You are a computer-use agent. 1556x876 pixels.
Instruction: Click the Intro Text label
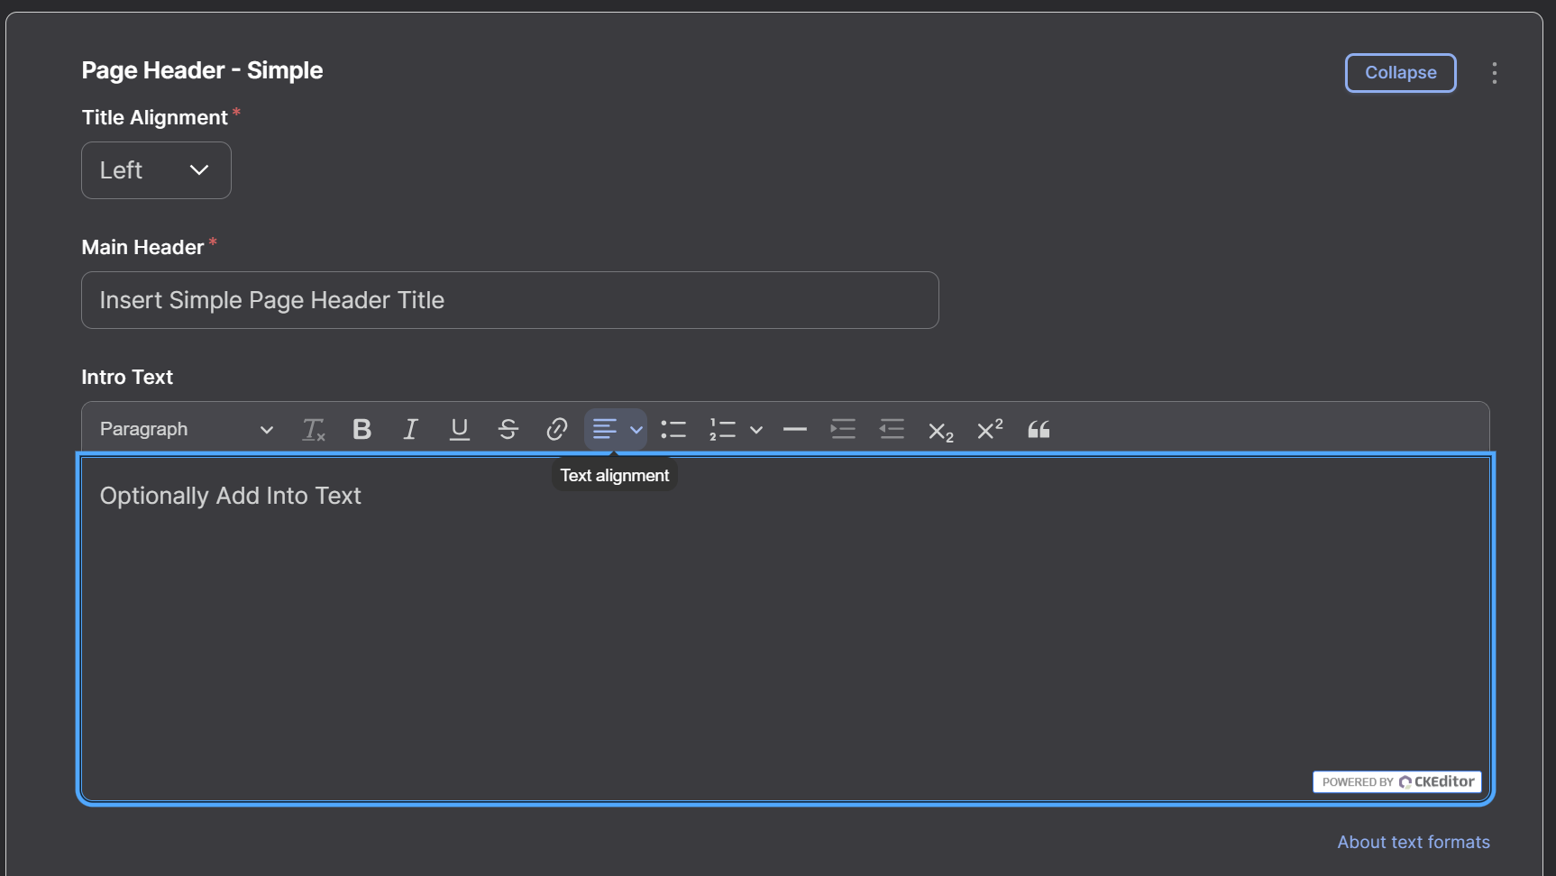point(127,377)
